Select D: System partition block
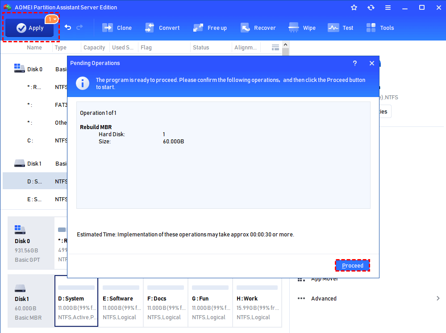 (76, 301)
